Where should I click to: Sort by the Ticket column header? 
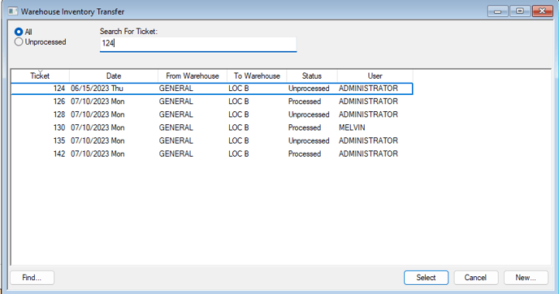click(x=40, y=76)
